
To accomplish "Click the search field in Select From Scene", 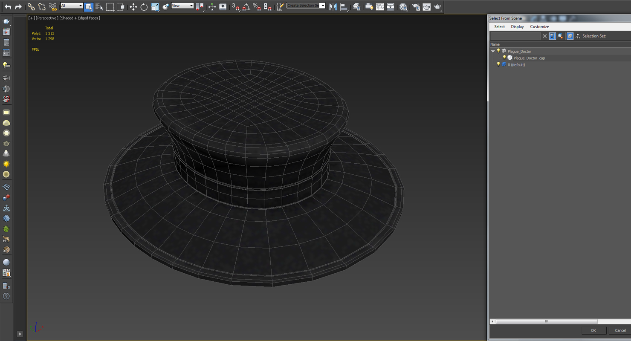I will (x=515, y=36).
